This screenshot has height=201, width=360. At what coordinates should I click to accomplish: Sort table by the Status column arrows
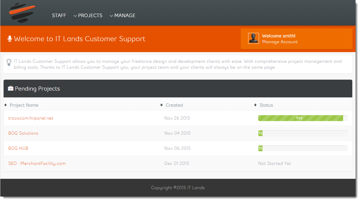click(x=255, y=105)
